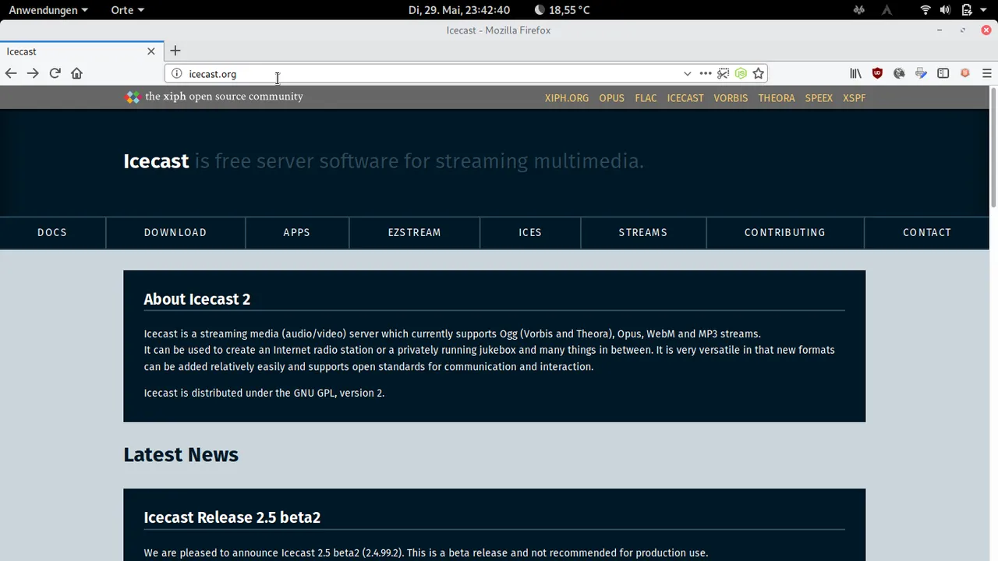Follow THEORA link in top bar
Image resolution: width=998 pixels, height=561 pixels.
click(x=777, y=98)
